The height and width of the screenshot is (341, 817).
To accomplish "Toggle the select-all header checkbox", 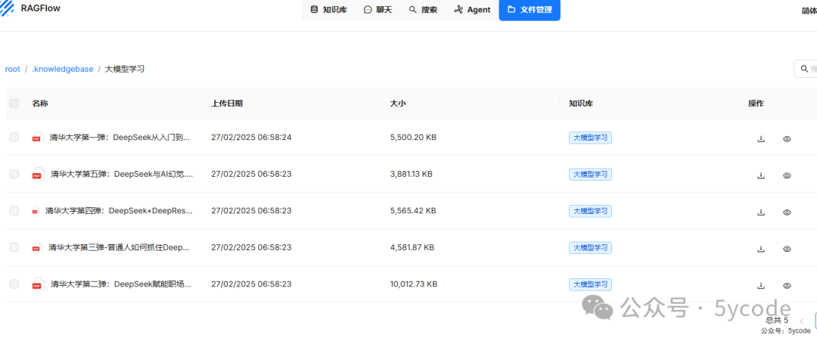I will tap(14, 103).
